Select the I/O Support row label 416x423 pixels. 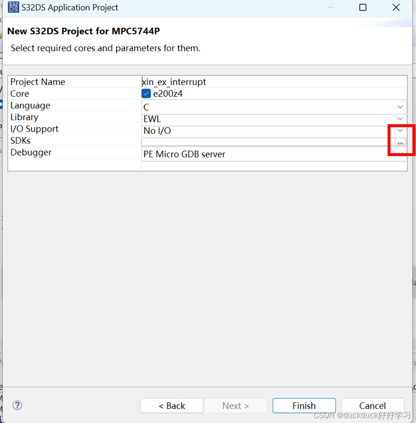click(34, 129)
